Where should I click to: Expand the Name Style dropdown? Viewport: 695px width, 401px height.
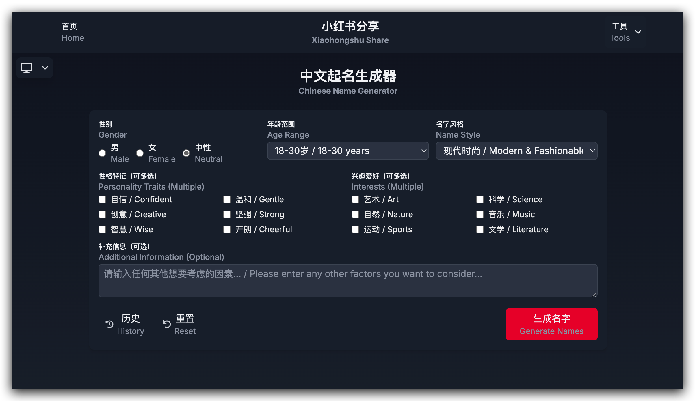click(516, 151)
